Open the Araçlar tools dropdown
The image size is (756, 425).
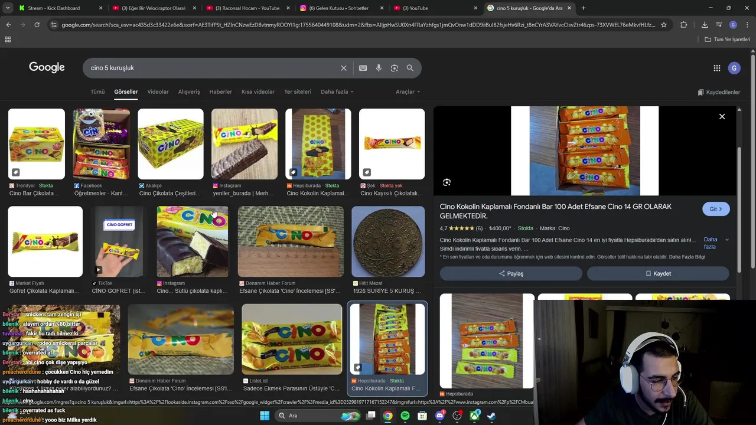point(408,92)
